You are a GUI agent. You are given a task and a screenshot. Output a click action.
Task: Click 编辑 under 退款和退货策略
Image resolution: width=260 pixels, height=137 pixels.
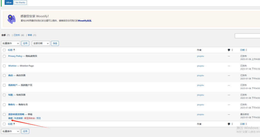(10, 118)
